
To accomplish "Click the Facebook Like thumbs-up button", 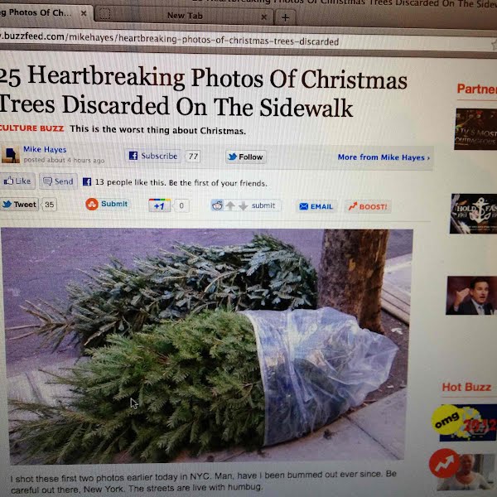I will point(17,181).
